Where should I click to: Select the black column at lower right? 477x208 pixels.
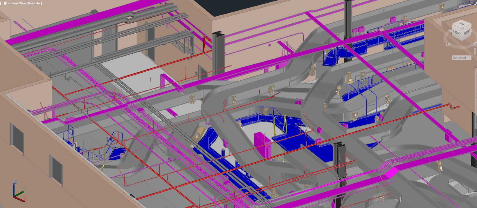click(339, 162)
